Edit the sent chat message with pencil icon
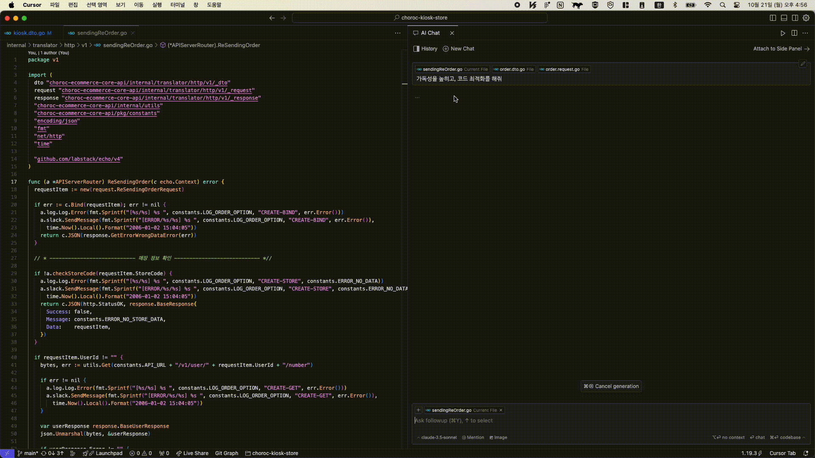The image size is (815, 458). click(x=803, y=64)
